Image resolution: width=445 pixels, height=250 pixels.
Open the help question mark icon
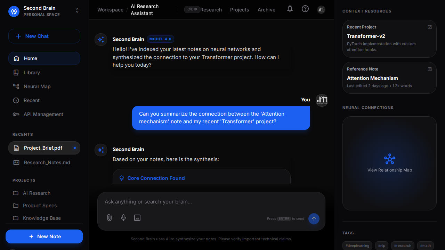[x=305, y=9]
